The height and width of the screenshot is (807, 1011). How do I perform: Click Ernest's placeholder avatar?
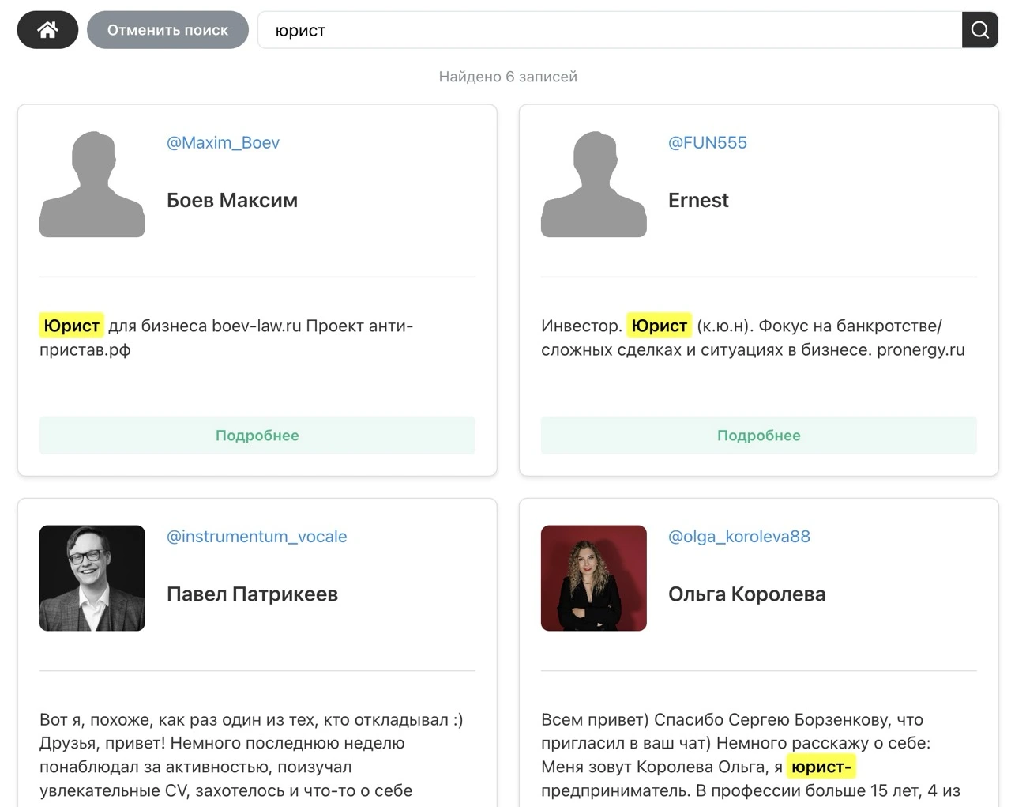pos(594,184)
